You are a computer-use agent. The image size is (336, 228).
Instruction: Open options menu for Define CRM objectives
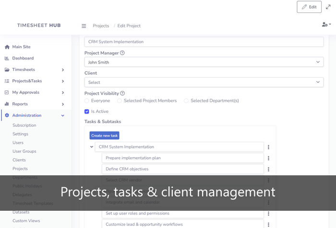pos(268,169)
